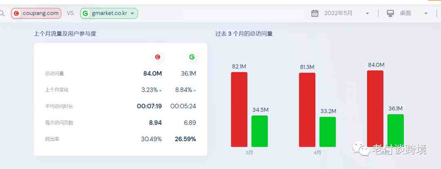The height and width of the screenshot is (169, 441).
Task: Click the 3月 axis label
Action: click(x=249, y=153)
